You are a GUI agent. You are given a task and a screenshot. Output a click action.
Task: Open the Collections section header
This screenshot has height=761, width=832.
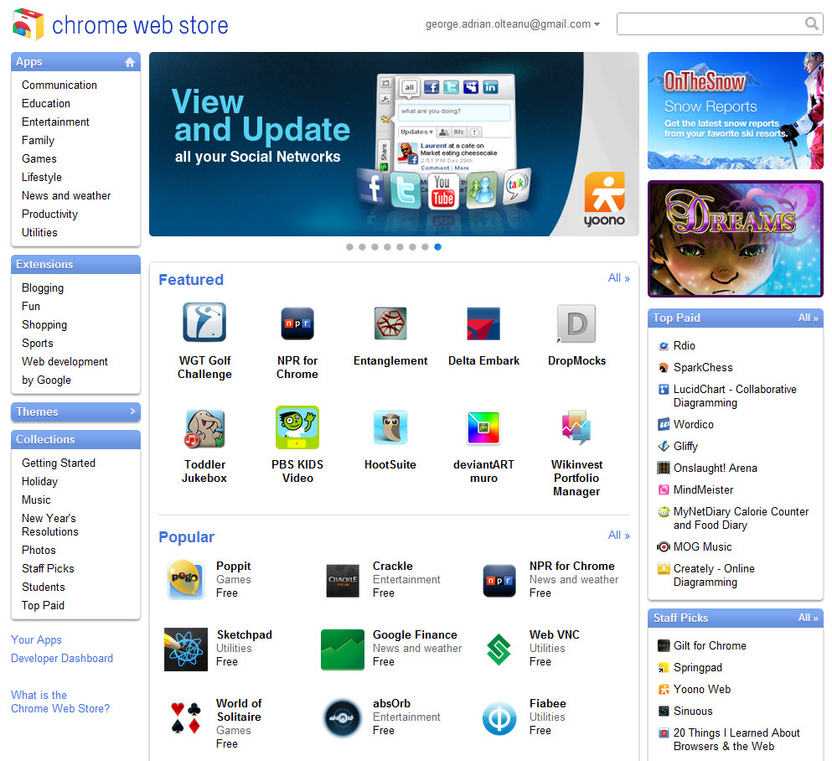(x=76, y=439)
